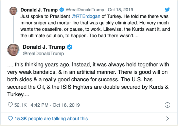Screen dimensions: 178x126
Task: Click the @realDonaldTrump handle under the main name
Action: click(x=43, y=54)
